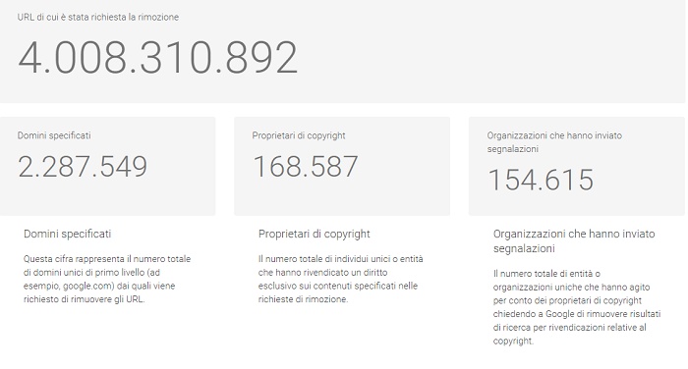
Task: Click the paragraph beginning 'Questa cifra rappresenta'
Action: [x=107, y=279]
